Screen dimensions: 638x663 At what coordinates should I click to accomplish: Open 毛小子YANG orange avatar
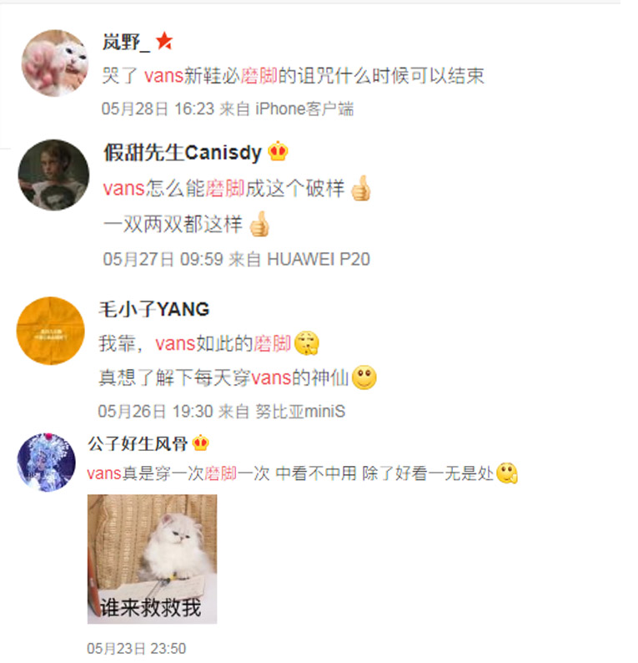pos(51,331)
